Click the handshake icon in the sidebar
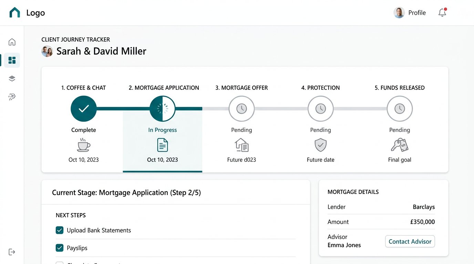Screen dimensions: 474x264 click(x=12, y=97)
